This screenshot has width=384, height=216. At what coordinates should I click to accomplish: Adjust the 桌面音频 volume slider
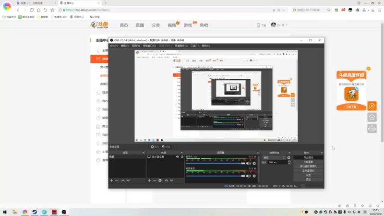(x=215, y=176)
